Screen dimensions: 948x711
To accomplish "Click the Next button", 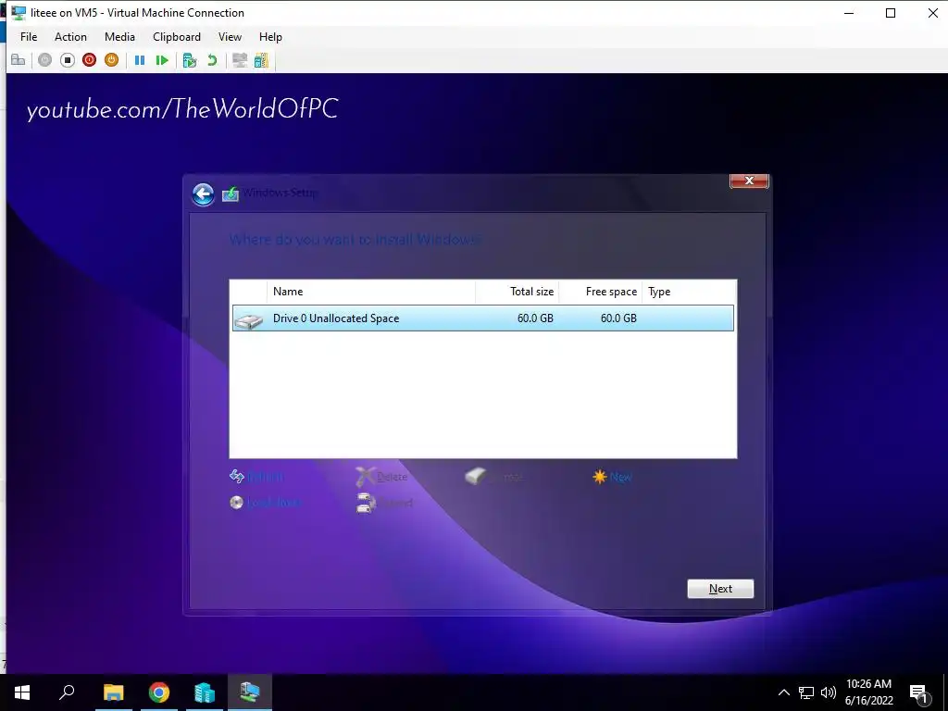I will pyautogui.click(x=720, y=589).
